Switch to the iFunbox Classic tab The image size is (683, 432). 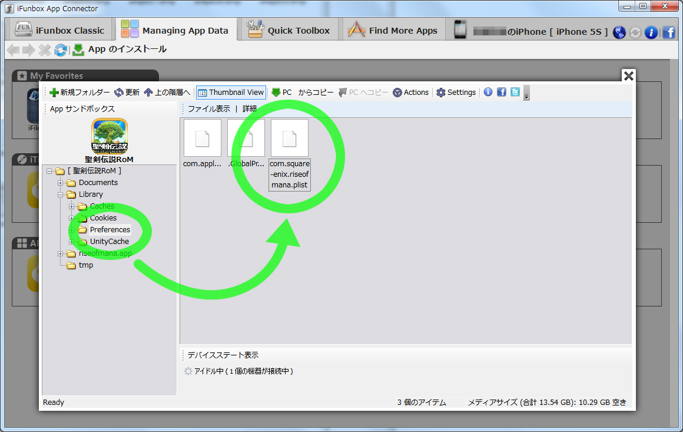coord(60,30)
